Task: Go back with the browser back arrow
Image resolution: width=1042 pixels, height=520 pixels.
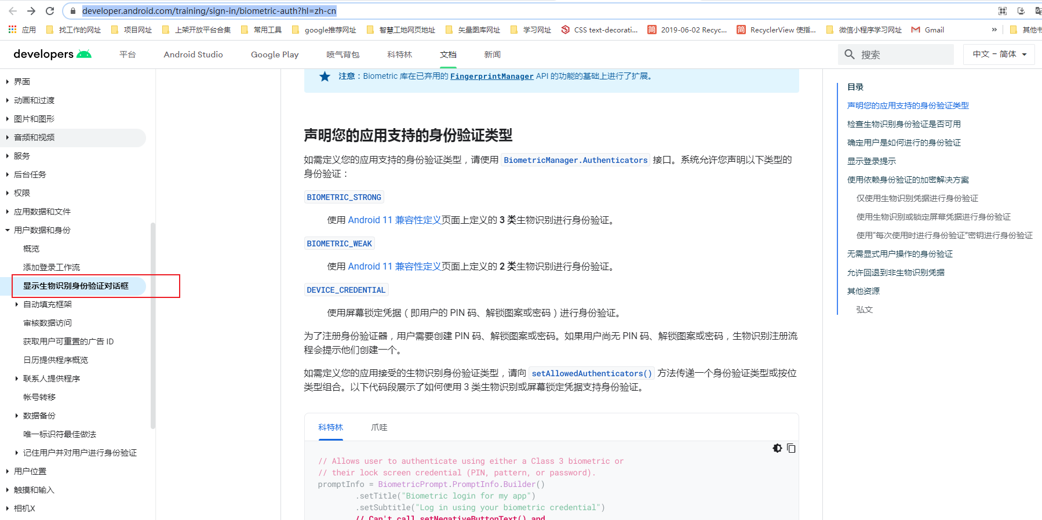Action: [13, 11]
